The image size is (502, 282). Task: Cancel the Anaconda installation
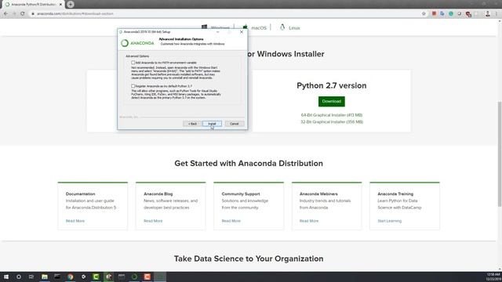point(235,124)
